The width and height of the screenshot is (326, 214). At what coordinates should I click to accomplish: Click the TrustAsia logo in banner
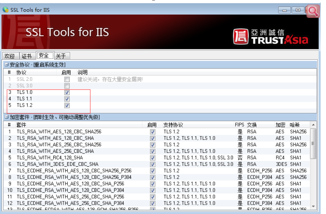tap(270, 37)
